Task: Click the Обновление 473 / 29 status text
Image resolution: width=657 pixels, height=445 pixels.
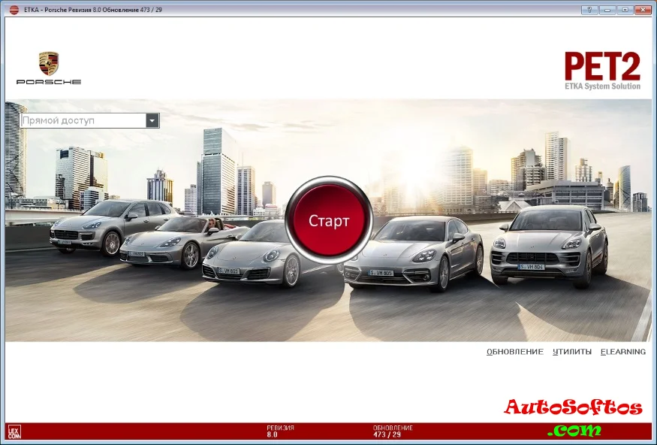Action: [392, 431]
